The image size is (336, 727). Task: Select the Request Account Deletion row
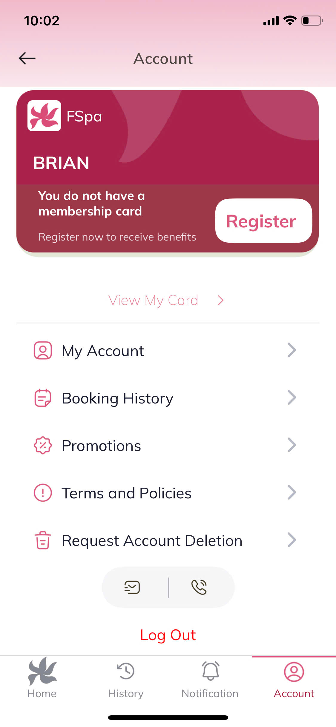152,540
